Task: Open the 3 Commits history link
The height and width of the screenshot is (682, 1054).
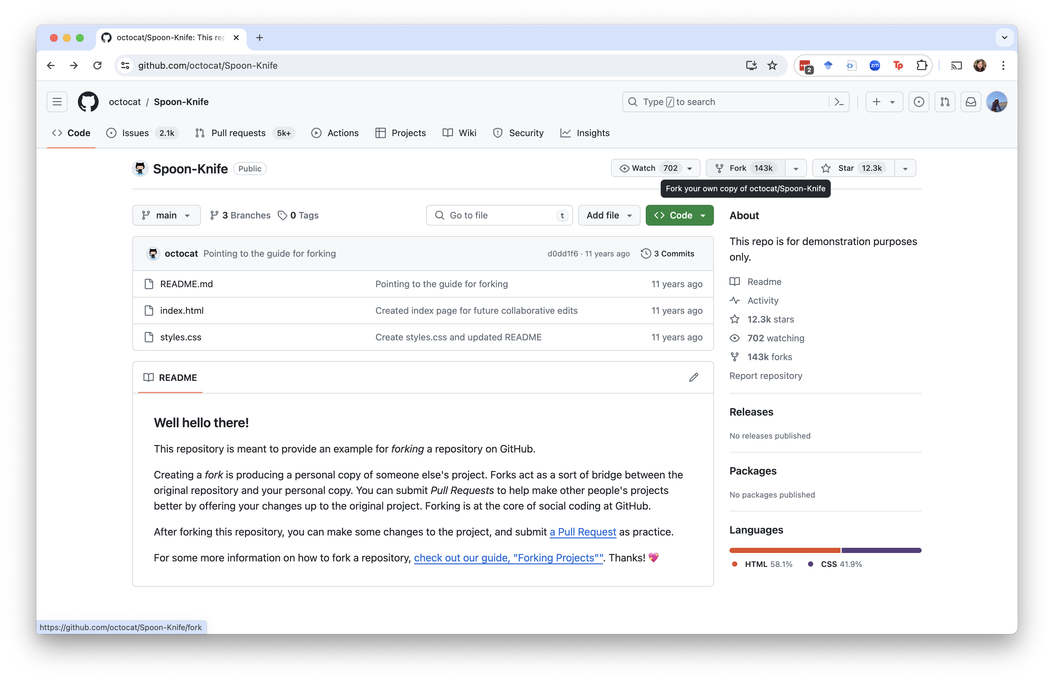Action: click(x=668, y=253)
